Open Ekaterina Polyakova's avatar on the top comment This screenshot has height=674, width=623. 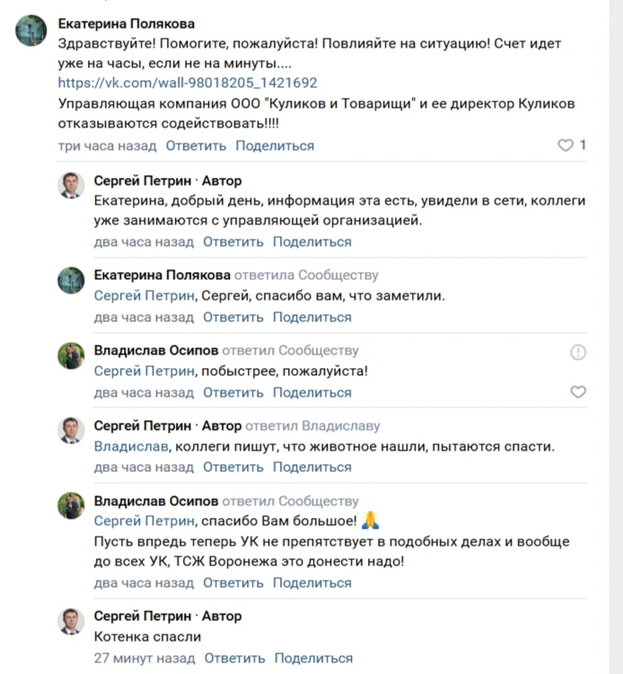[31, 31]
